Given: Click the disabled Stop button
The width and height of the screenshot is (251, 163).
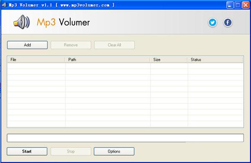Looking at the screenshot, I should coord(71,151).
